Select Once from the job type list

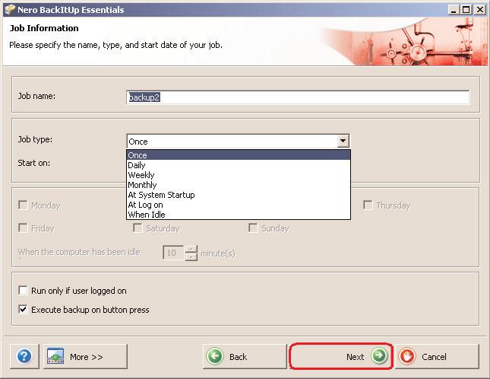click(x=239, y=155)
